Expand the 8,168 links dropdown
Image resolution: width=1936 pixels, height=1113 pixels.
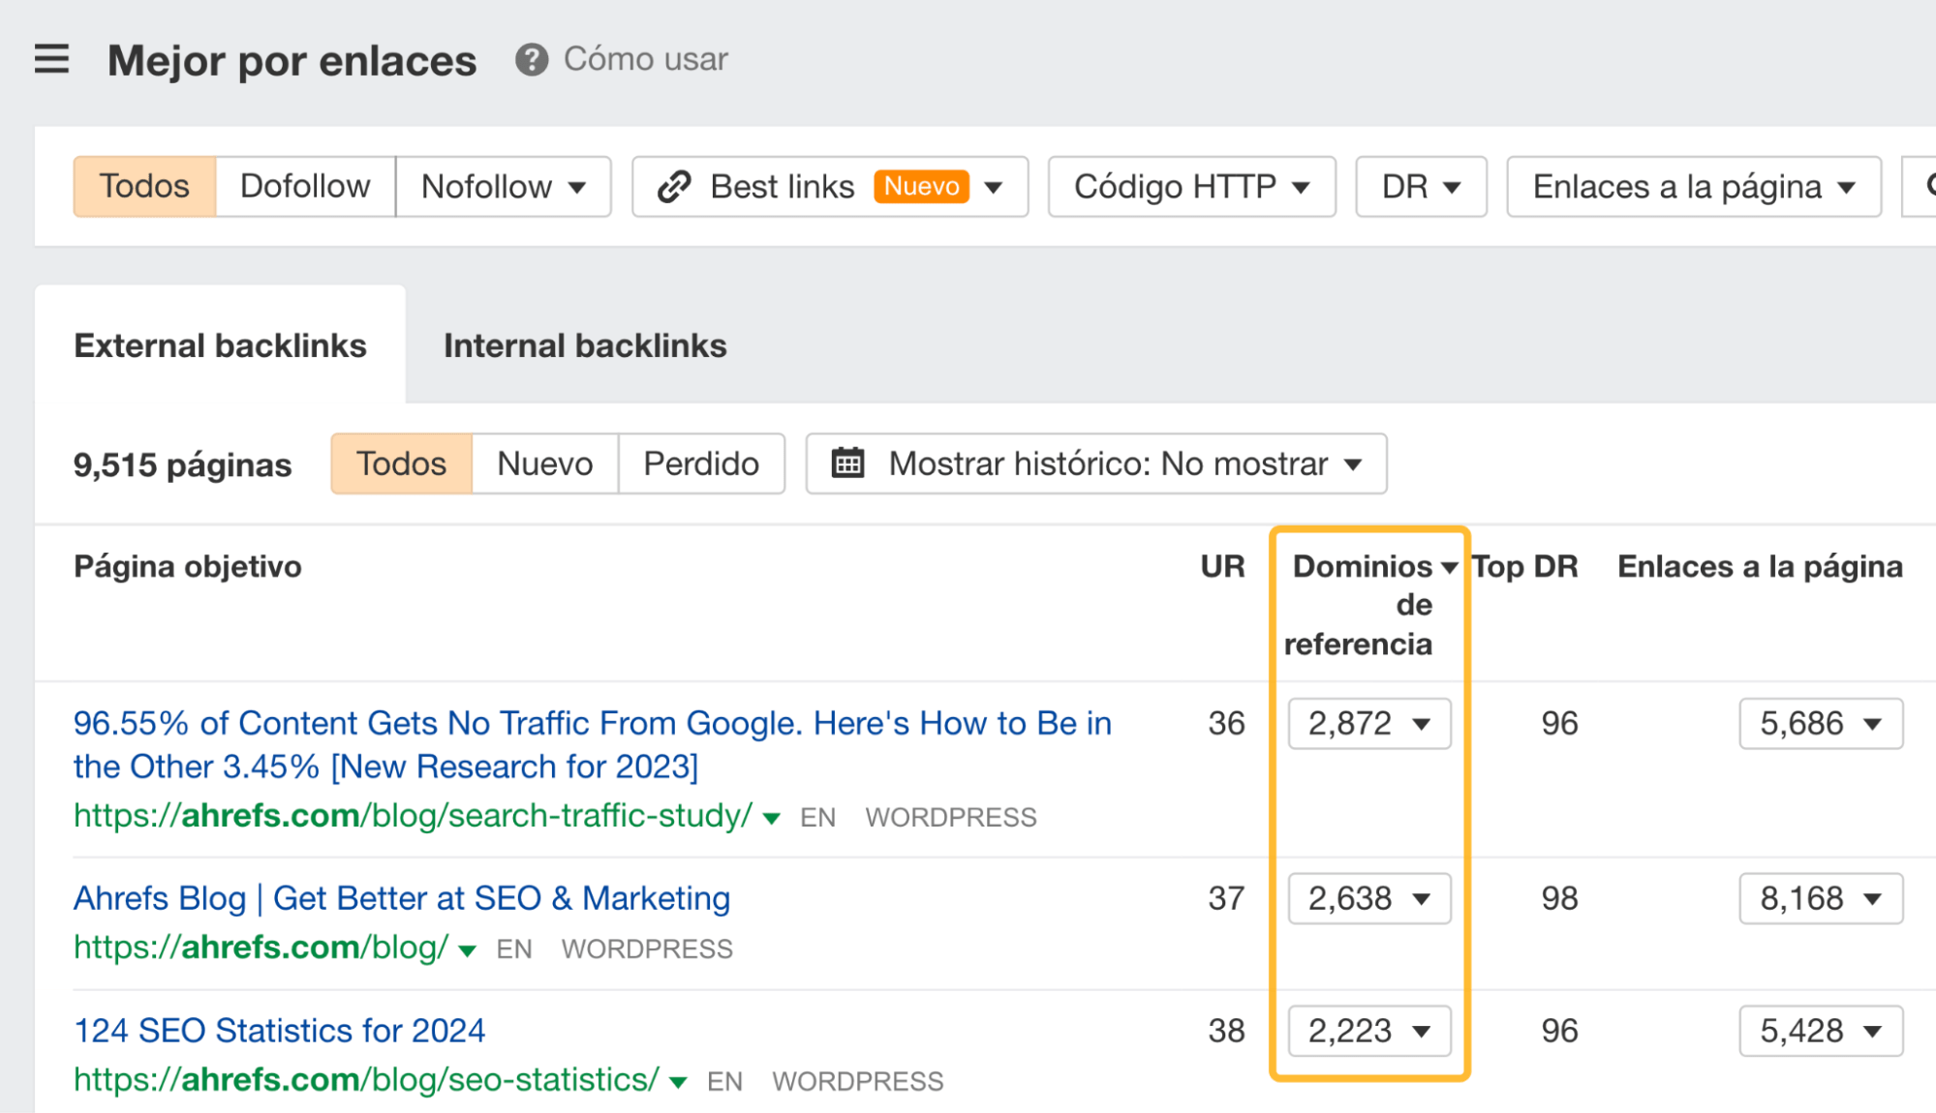1820,898
